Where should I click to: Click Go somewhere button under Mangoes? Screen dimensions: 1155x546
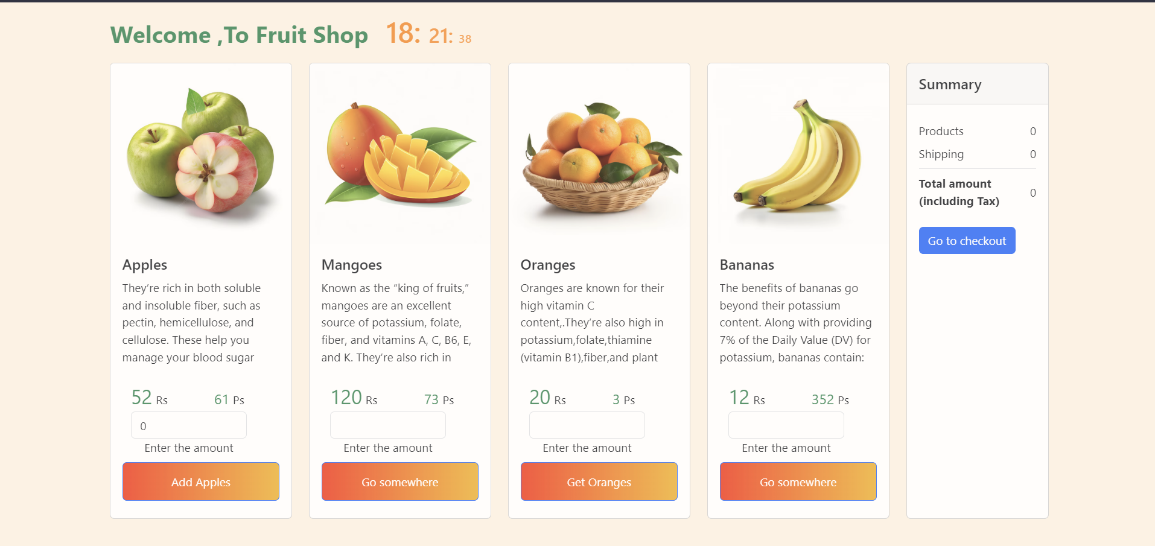399,481
